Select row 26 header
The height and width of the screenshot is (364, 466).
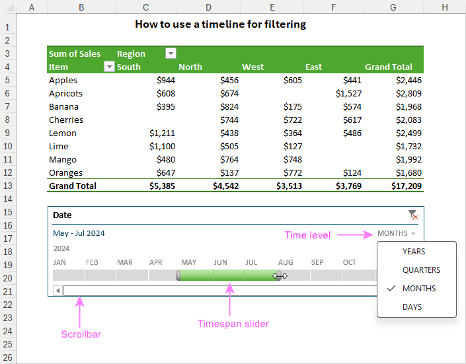(8, 357)
